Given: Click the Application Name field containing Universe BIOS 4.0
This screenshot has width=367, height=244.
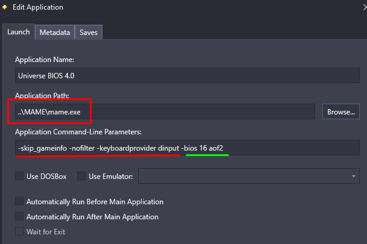Looking at the screenshot, I should coord(187,75).
